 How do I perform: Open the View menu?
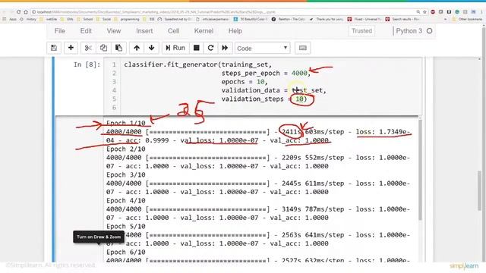[x=114, y=31]
